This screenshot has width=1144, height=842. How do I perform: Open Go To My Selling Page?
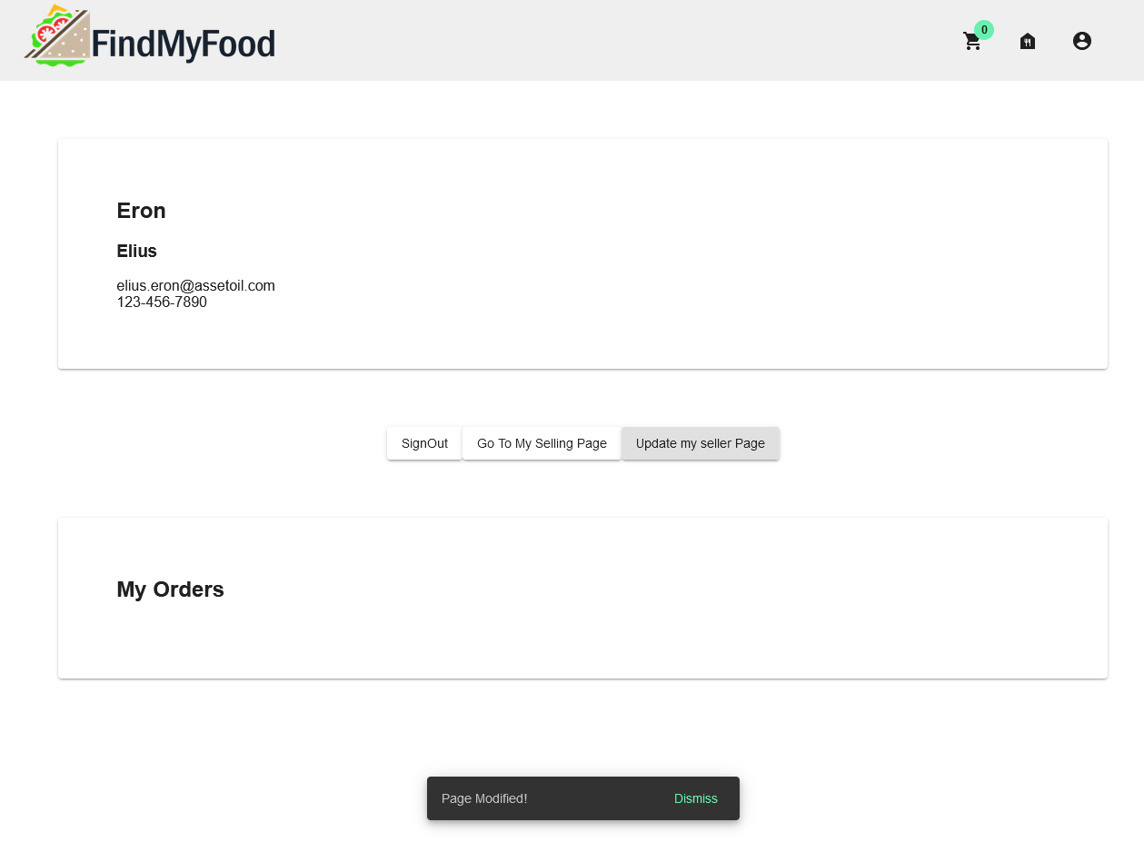pyautogui.click(x=542, y=443)
